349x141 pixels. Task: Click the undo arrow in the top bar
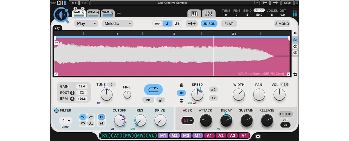point(74,3)
